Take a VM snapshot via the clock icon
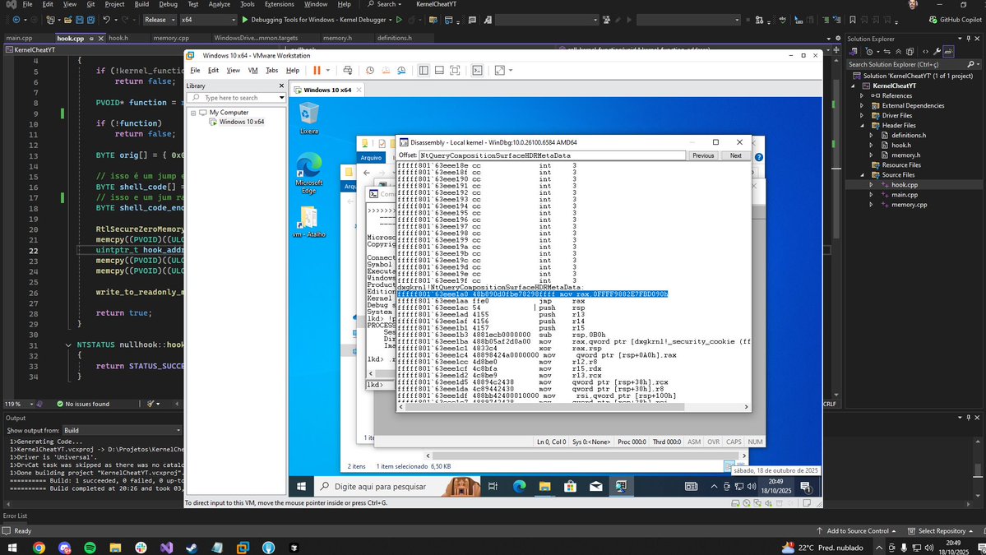Viewport: 986px width, 555px height. [x=370, y=71]
